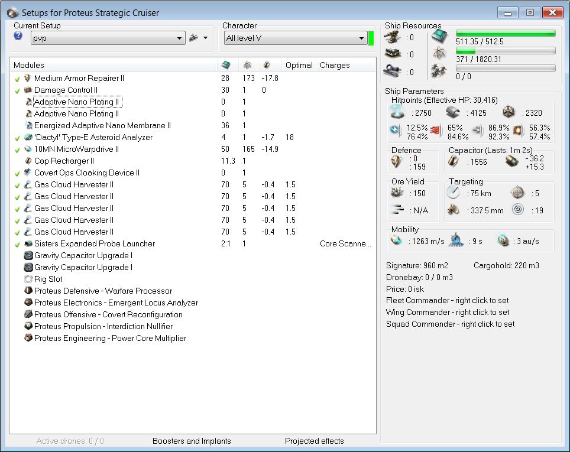Click the Sisters Expanded Probe Launcher icon
Image resolution: width=570 pixels, height=452 pixels.
click(28, 243)
